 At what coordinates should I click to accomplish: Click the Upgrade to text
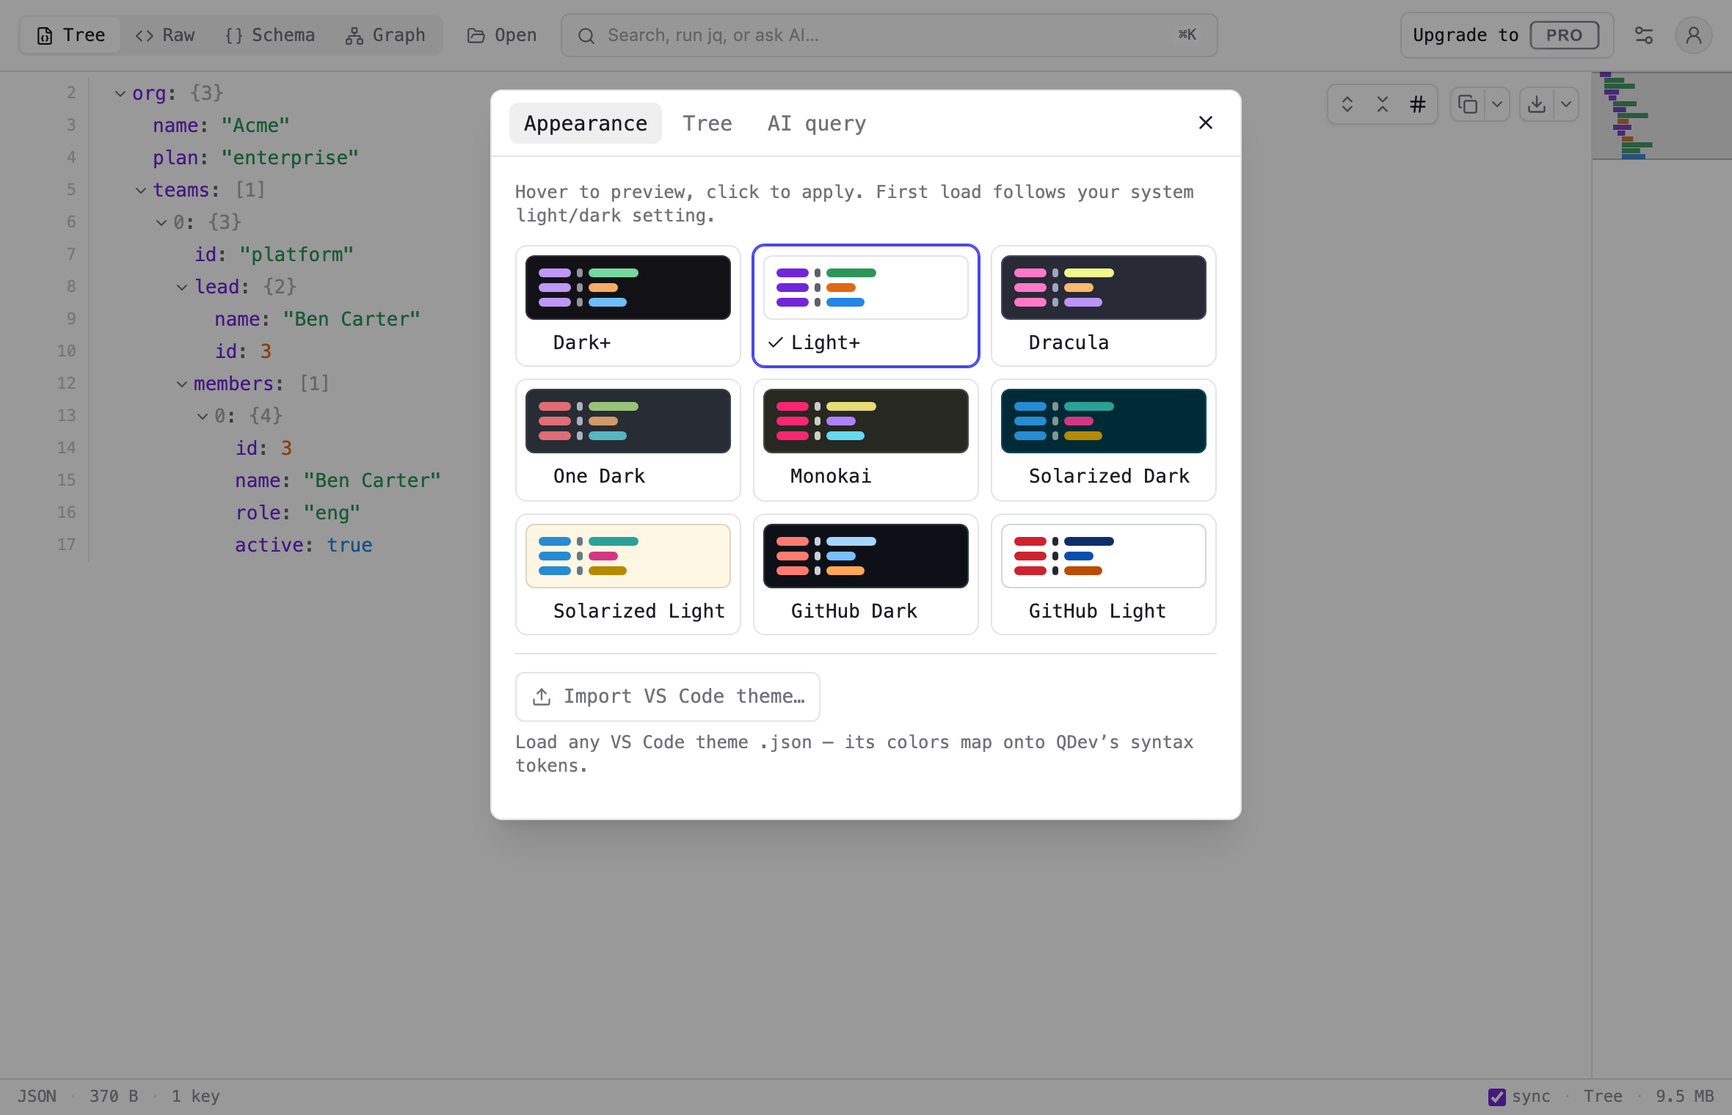click(1465, 35)
